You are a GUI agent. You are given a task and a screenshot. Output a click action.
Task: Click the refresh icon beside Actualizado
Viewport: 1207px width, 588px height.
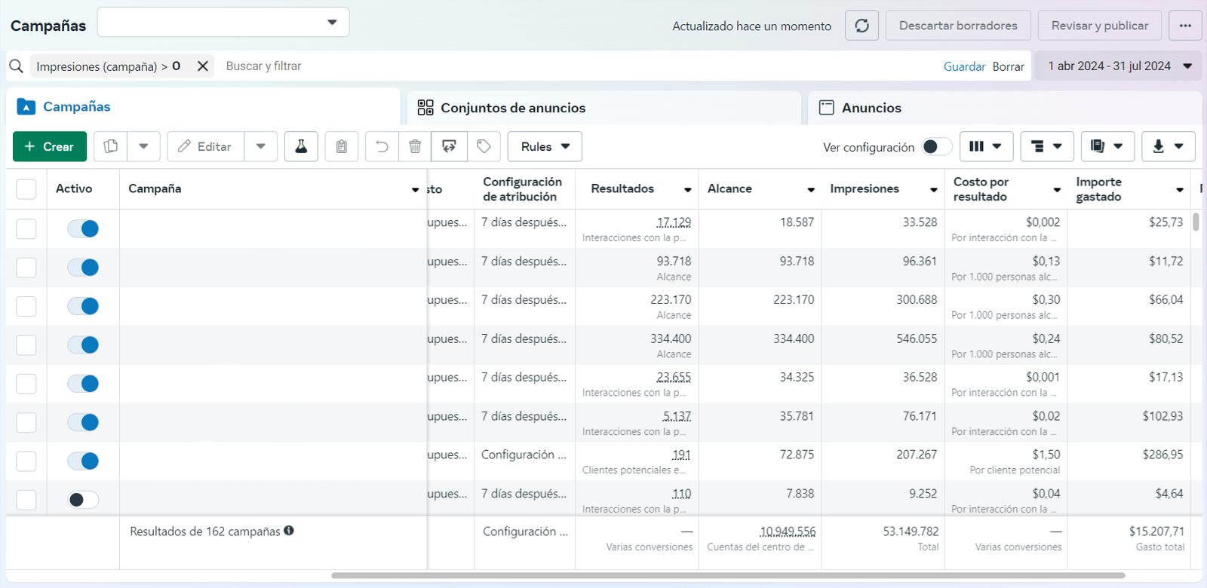[x=862, y=26]
